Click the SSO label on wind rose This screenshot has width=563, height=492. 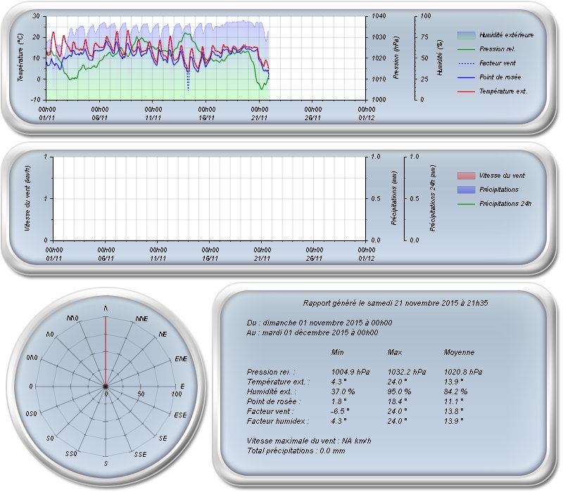71,453
